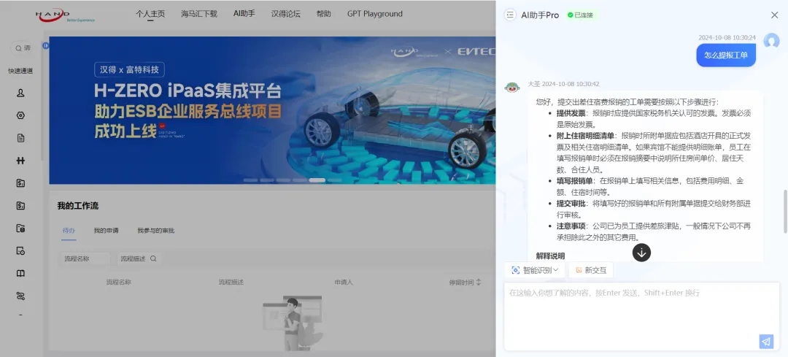This screenshot has width=788, height=357.
Task: Sort by the 停留时间 column arrows
Action: point(479,282)
